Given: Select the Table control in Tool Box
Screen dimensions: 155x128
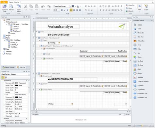Looking at the screenshot, I should [x=139, y=49].
